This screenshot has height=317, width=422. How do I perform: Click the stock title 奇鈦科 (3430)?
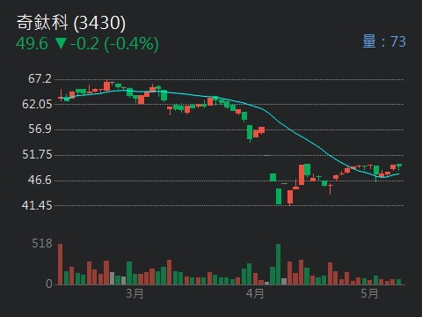71,23
